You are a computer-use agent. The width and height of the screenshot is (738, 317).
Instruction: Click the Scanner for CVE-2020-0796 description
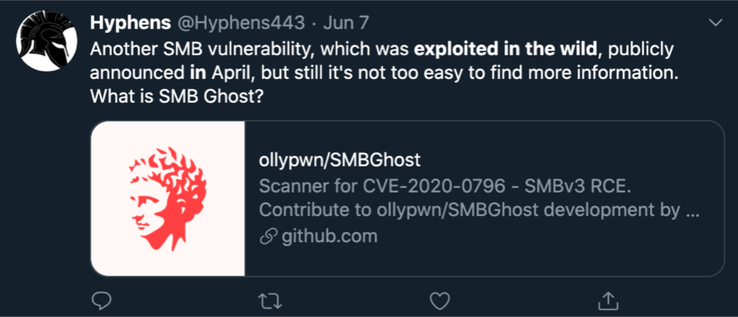(445, 186)
